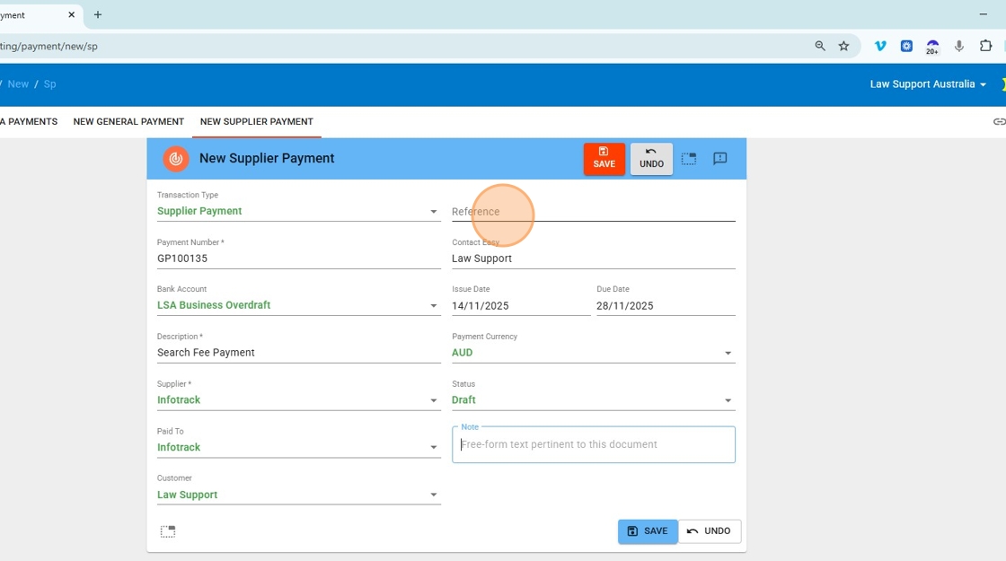Viewport: 1006px width, 561px height.
Task: Click the zoom magnifier icon in address bar
Action: click(x=820, y=46)
